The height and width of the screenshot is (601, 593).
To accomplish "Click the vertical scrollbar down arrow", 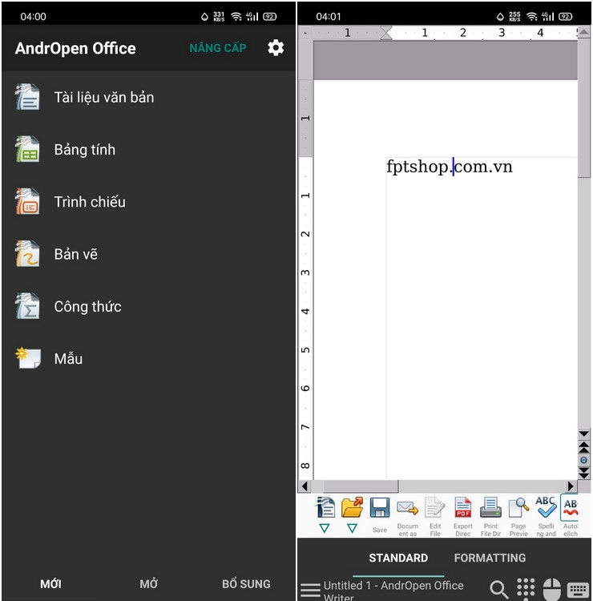I will pyautogui.click(x=584, y=434).
